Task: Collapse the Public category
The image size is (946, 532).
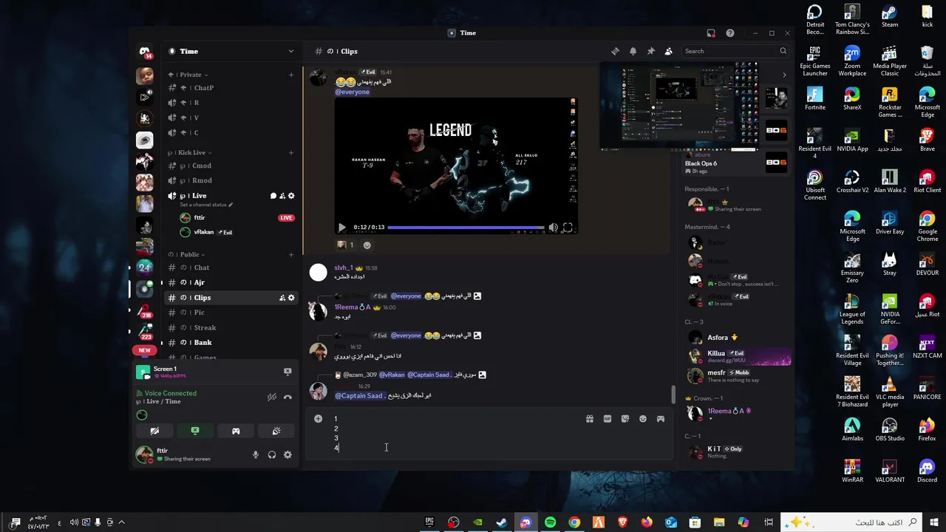Action: coord(189,255)
